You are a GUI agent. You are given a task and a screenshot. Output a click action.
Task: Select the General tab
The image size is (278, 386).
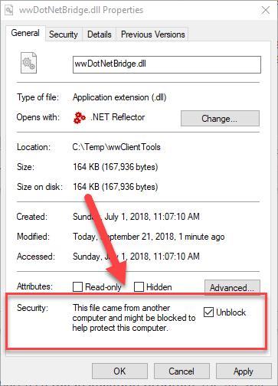point(25,33)
